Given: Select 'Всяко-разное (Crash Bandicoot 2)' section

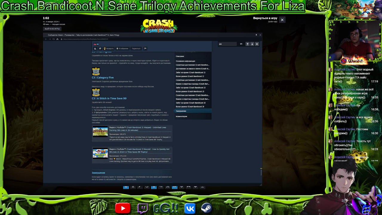Looking at the screenshot, I should click(x=190, y=91).
